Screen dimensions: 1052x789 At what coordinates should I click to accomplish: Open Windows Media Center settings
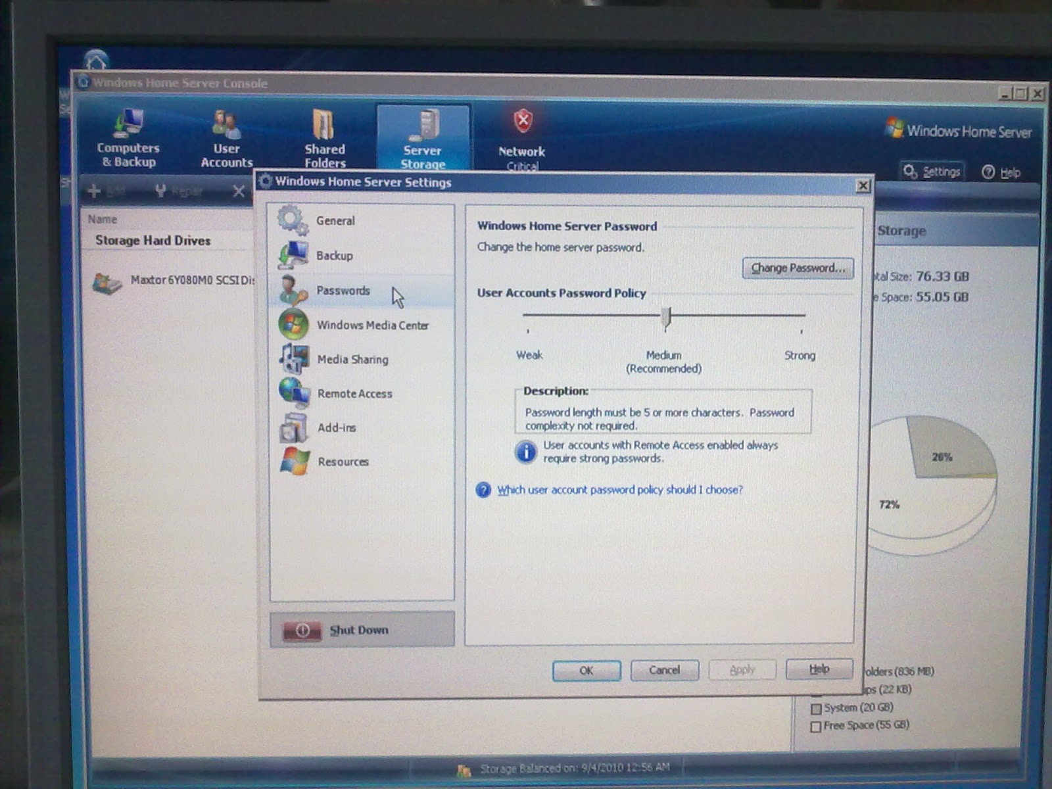(361, 325)
